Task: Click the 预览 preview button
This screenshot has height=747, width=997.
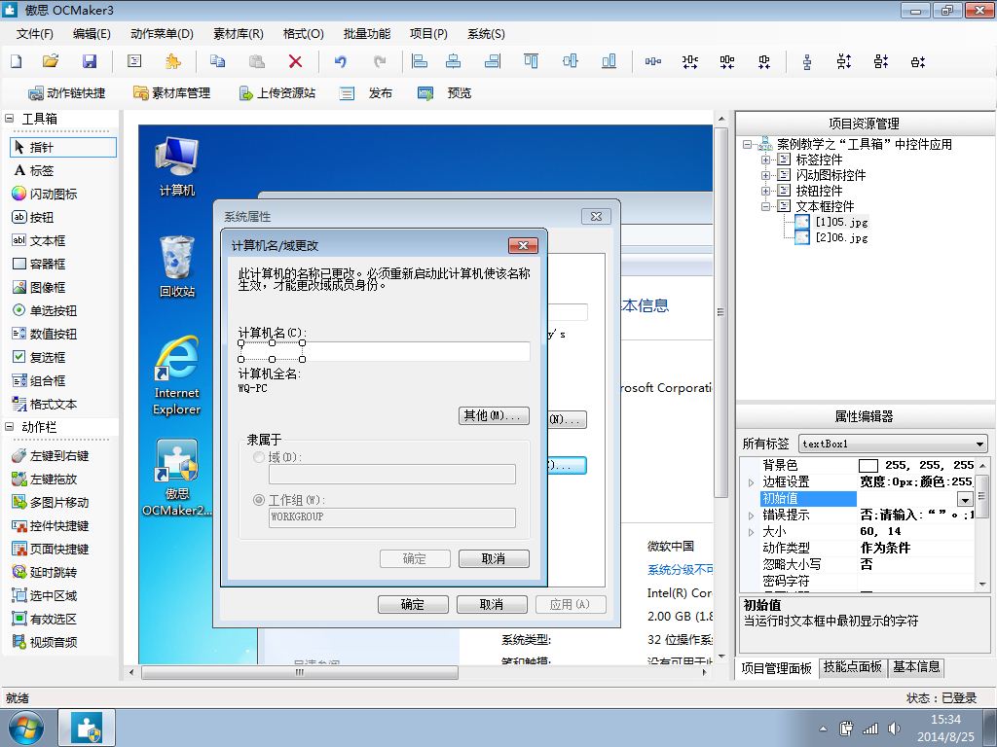Action: (444, 93)
